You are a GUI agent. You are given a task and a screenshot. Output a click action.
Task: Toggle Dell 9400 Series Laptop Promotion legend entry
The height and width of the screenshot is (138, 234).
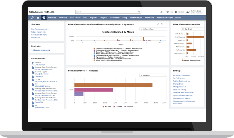(x=118, y=49)
